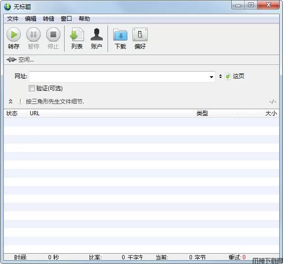Click the up-down stepper beside URL field
The width and height of the screenshot is (283, 264).
(220, 76)
